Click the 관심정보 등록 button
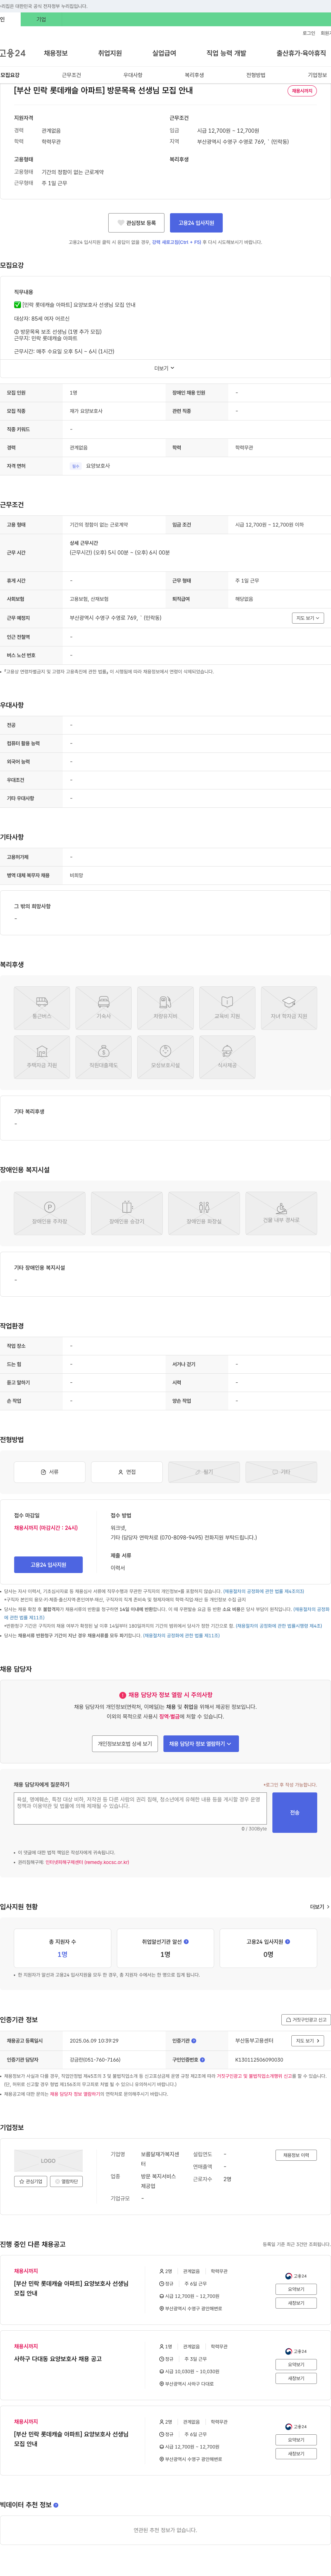The height and width of the screenshot is (2576, 331). tap(137, 223)
